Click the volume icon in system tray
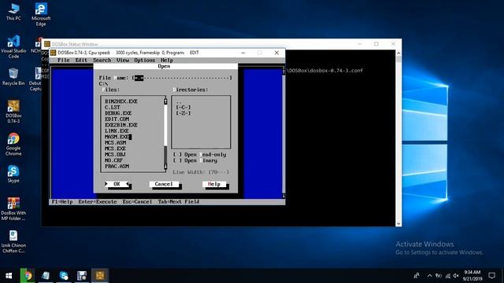The image size is (504, 283). point(456,276)
